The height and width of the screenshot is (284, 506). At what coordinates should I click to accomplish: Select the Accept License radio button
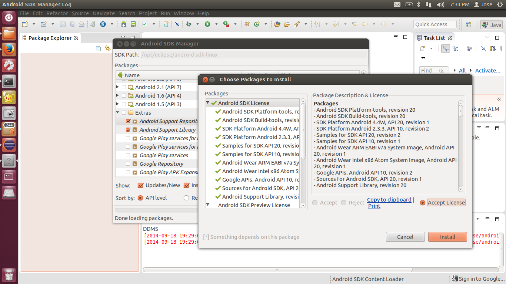pyautogui.click(x=423, y=203)
